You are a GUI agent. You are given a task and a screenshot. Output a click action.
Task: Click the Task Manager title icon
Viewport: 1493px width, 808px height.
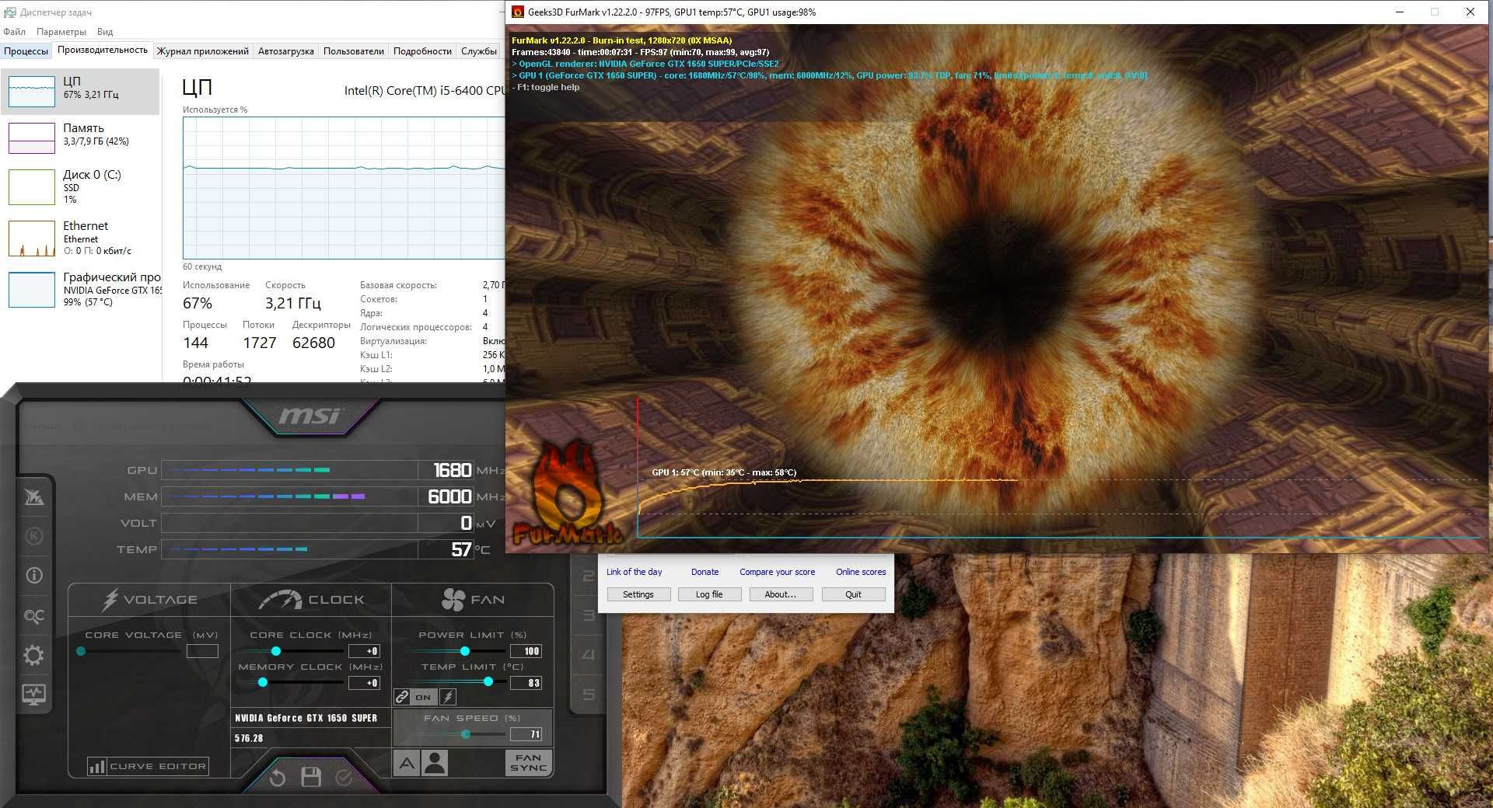click(10, 12)
